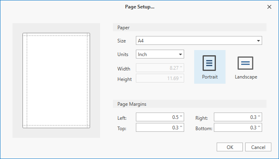Cancel the Page Setup dialog

[x=258, y=147]
